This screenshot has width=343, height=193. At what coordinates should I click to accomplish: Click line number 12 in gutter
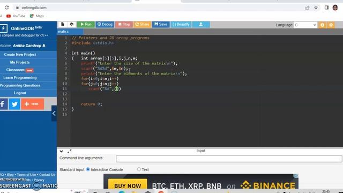64,94
